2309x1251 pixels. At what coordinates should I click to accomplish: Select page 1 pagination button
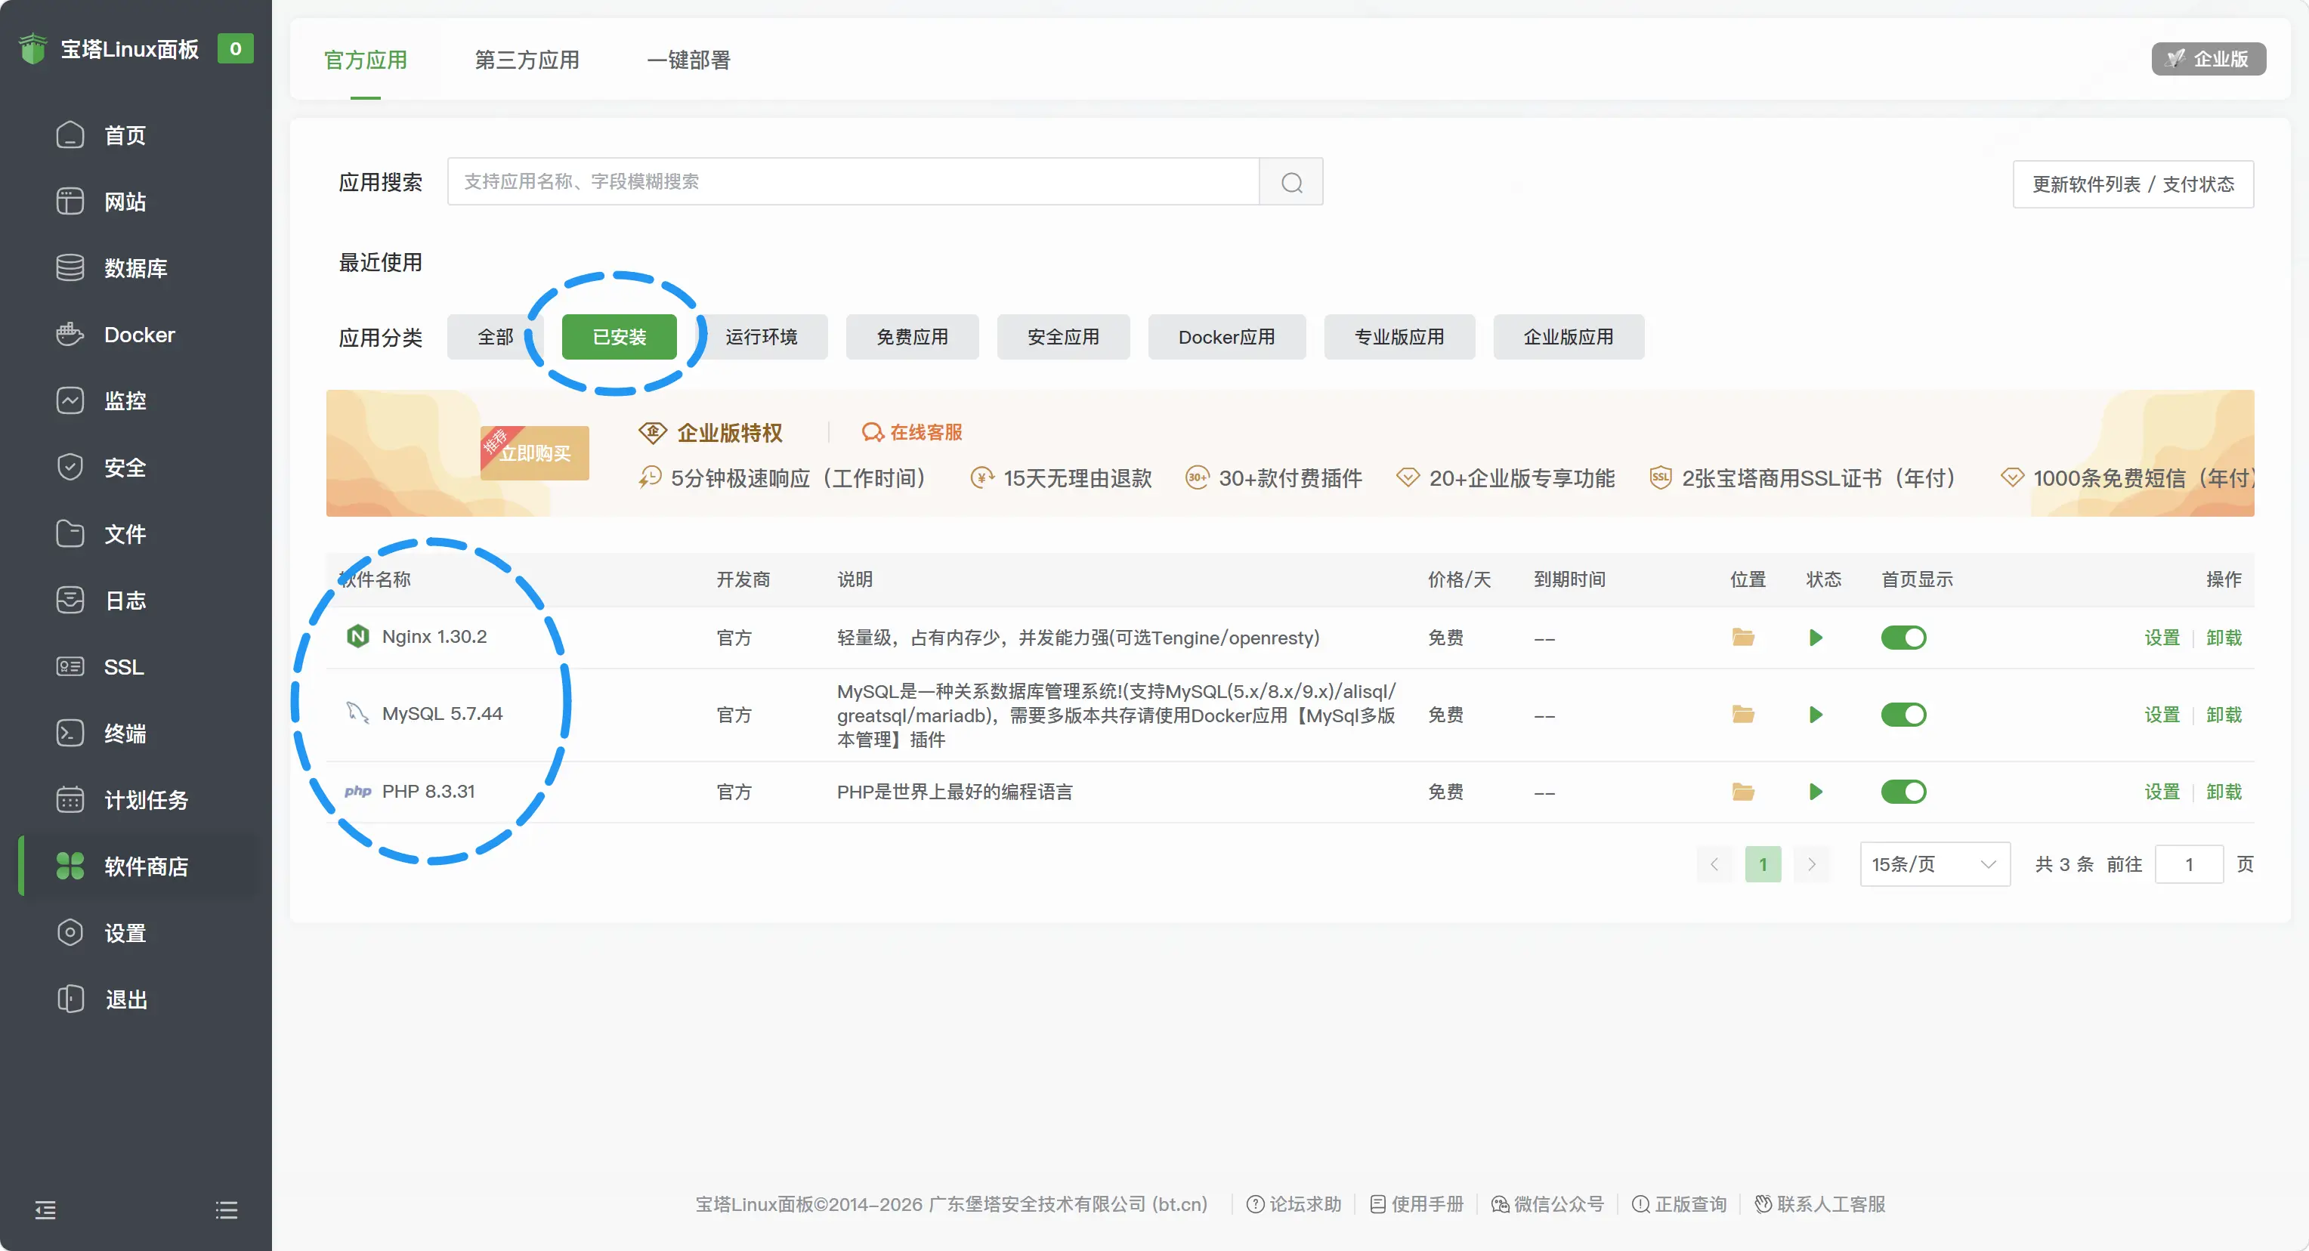[x=1763, y=864]
